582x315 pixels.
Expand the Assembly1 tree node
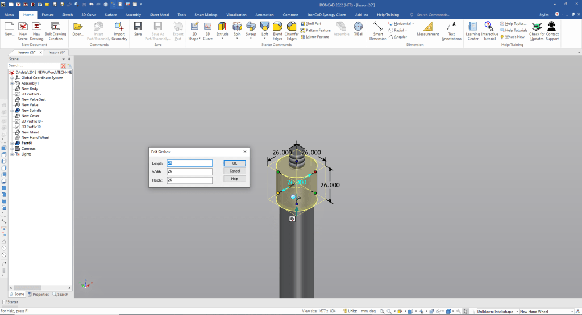(x=11, y=83)
